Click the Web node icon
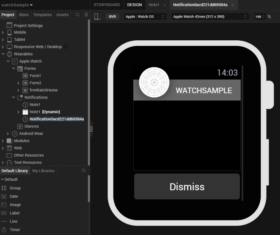 coord(9,148)
